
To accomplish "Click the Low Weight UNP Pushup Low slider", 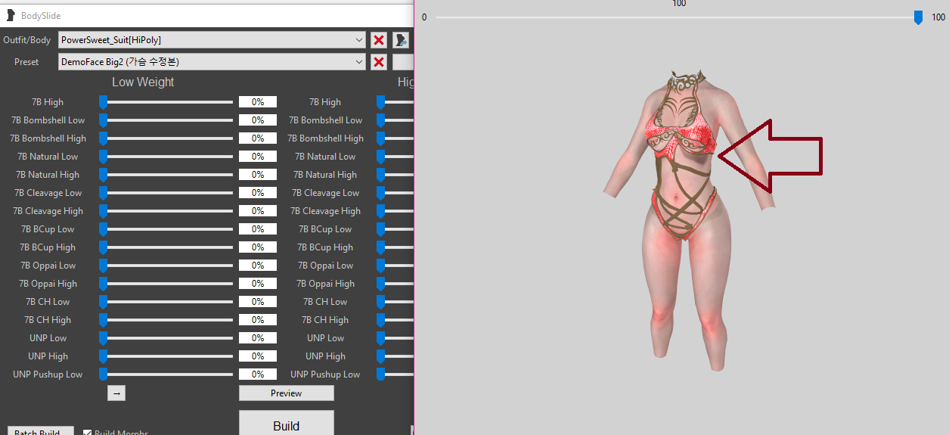I will coord(167,374).
